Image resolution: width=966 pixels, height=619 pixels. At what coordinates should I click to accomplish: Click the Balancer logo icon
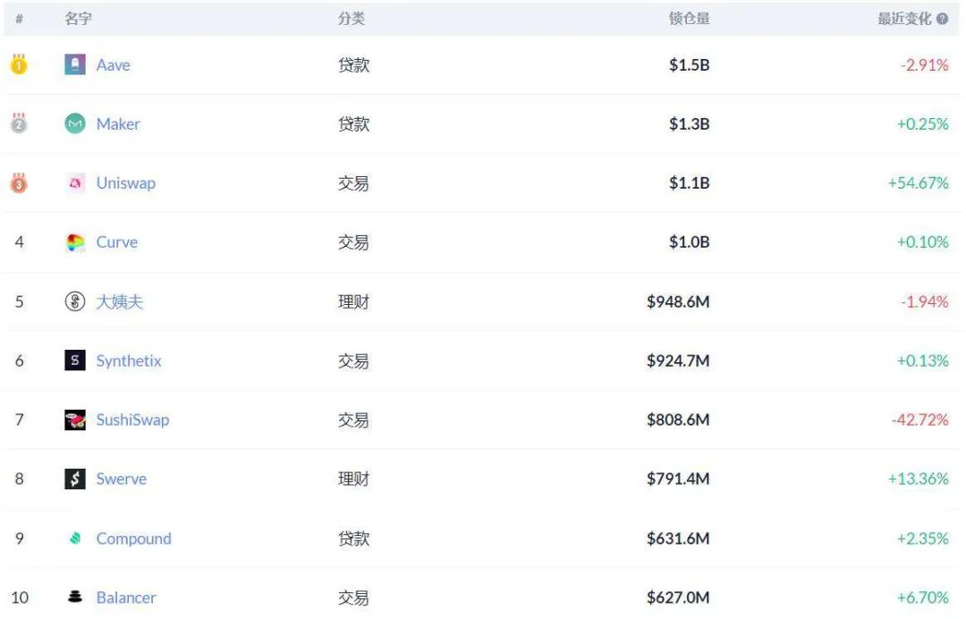(75, 597)
